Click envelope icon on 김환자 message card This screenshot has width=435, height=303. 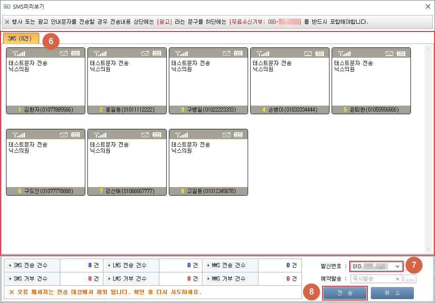(64, 53)
